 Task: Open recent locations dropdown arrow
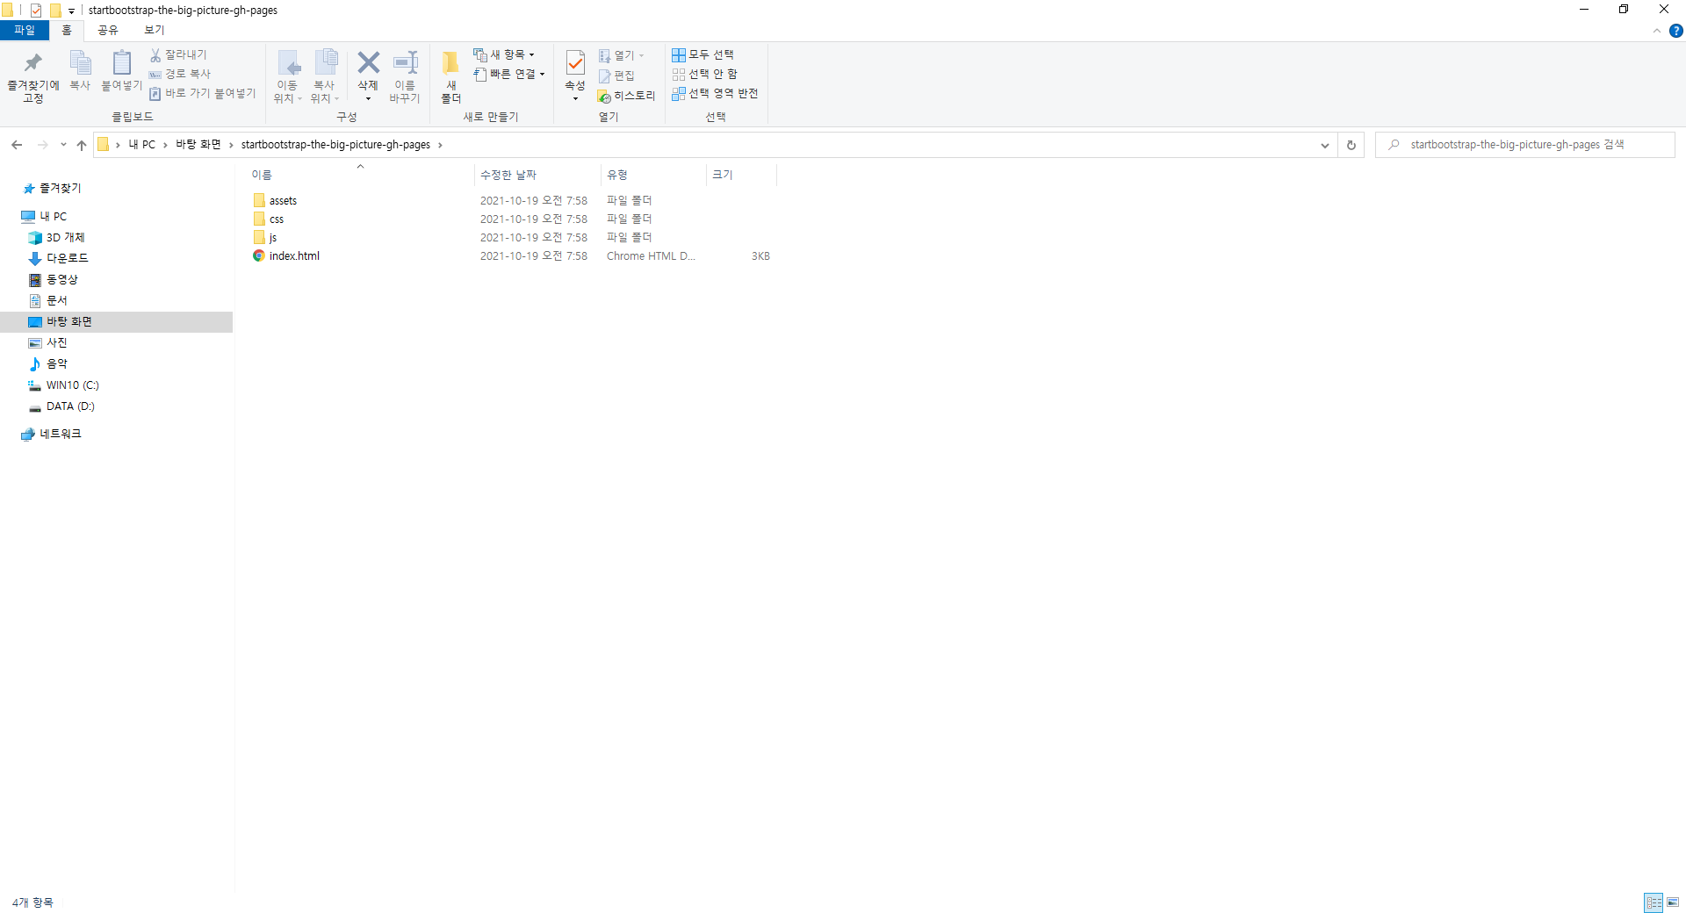[63, 145]
